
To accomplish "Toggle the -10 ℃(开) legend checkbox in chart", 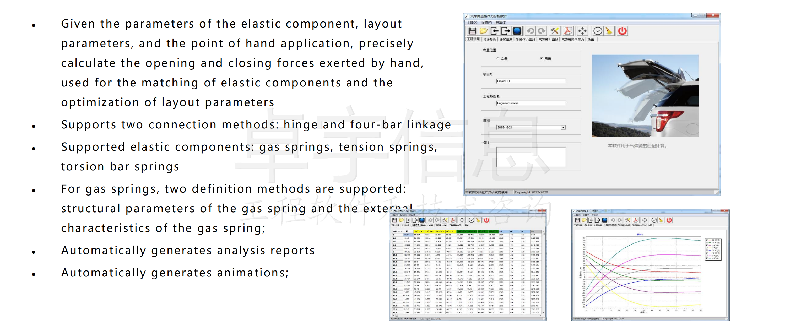I will pyautogui.click(x=707, y=243).
